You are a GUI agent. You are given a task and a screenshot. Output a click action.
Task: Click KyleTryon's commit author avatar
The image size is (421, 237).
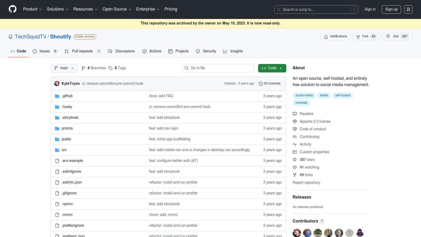57,83
